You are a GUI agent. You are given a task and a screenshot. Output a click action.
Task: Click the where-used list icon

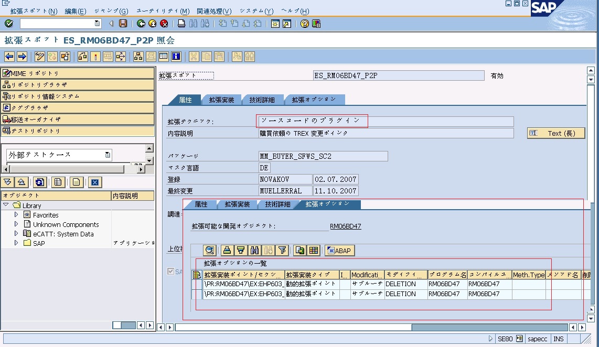coord(121,57)
